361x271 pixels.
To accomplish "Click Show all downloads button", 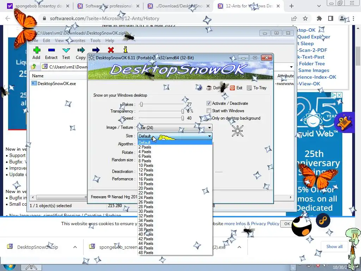I will click(334, 247).
